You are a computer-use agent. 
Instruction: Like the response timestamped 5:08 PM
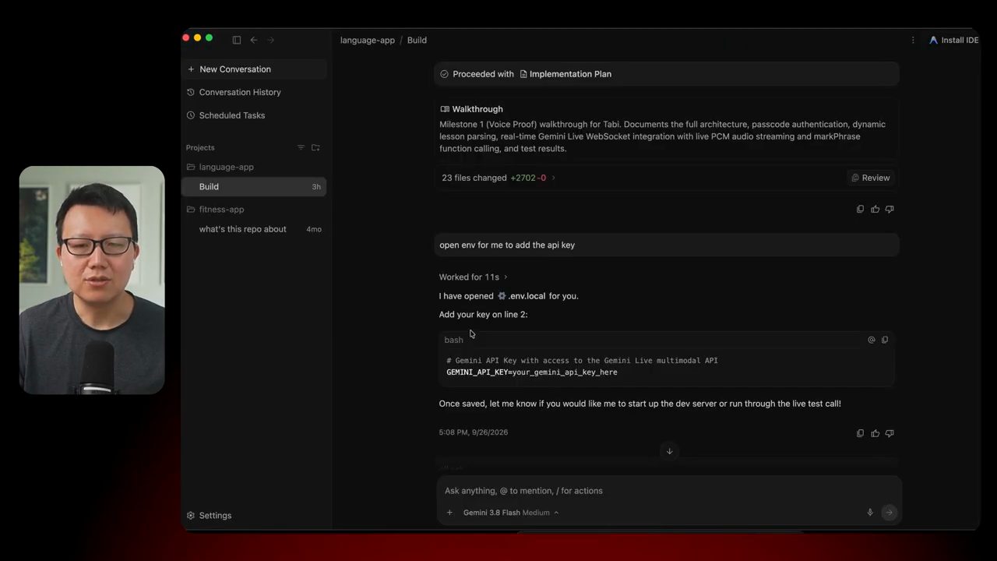pyautogui.click(x=875, y=433)
